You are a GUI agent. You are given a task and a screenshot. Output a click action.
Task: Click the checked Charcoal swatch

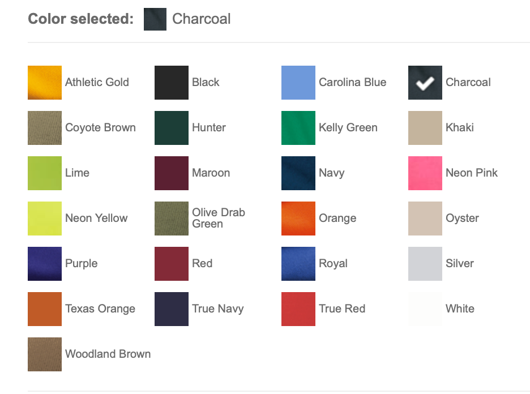click(x=425, y=83)
